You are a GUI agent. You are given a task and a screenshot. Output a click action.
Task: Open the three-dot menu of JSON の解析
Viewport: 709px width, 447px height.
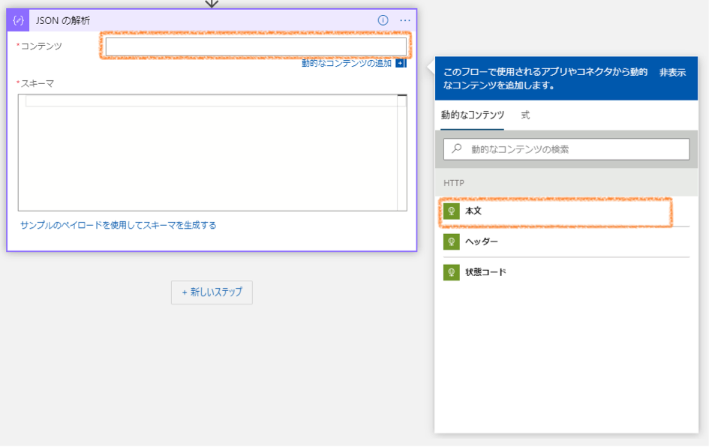(x=405, y=20)
